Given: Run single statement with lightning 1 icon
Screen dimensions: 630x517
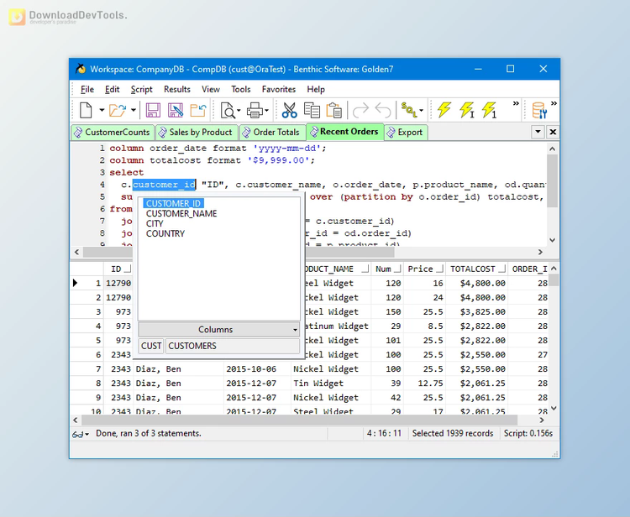Looking at the screenshot, I should (490, 110).
